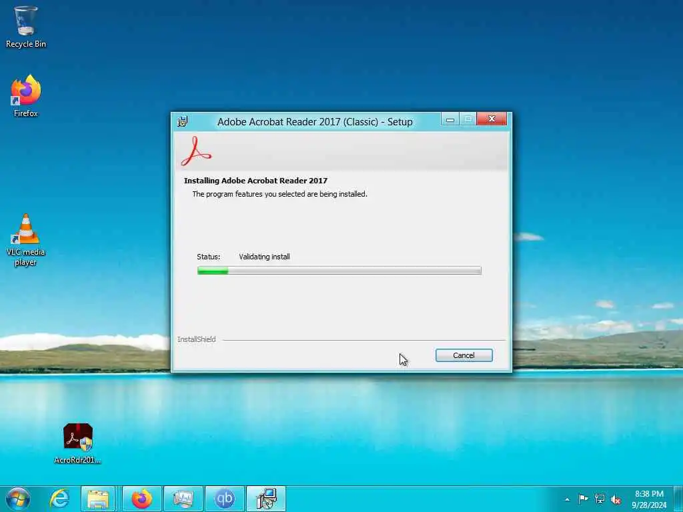Select the VLC media player shortcut
The height and width of the screenshot is (512, 683).
tap(26, 240)
